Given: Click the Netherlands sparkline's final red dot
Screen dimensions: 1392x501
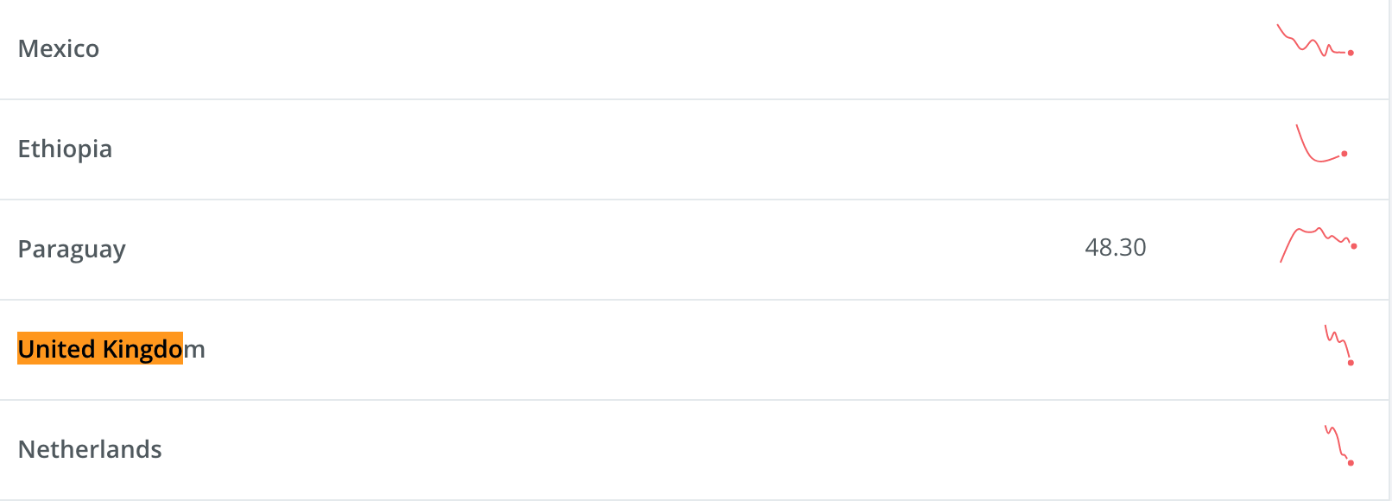Looking at the screenshot, I should click(x=1351, y=463).
